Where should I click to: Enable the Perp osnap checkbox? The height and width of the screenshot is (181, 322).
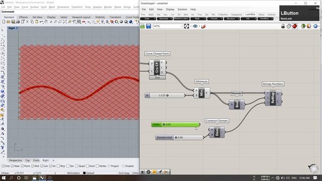(x=58, y=166)
